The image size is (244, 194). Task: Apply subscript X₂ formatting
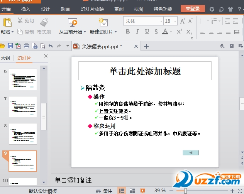[x=189, y=32]
